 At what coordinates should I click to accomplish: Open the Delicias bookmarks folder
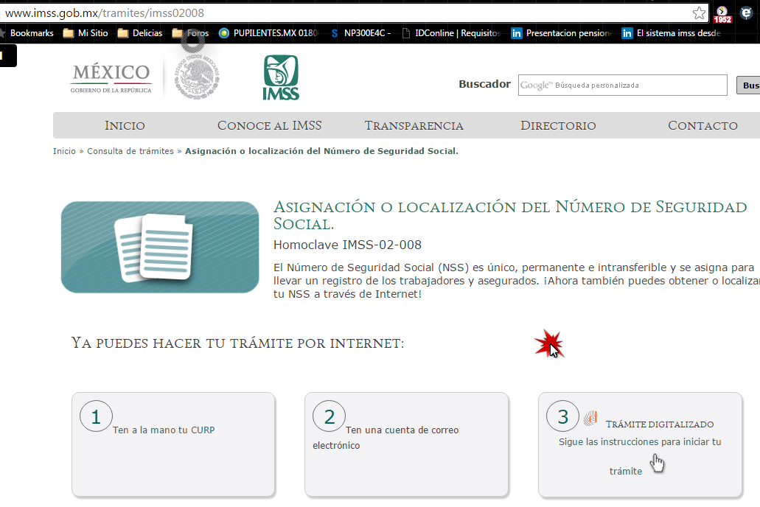coord(139,33)
